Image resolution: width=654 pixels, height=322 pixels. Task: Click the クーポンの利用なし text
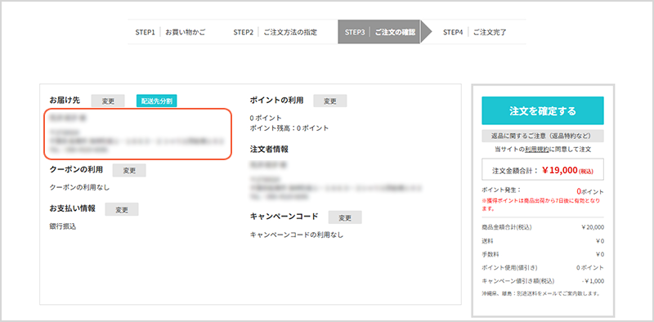[x=79, y=187]
